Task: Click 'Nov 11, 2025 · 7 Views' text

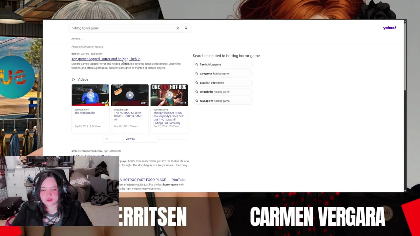Action: [126, 127]
